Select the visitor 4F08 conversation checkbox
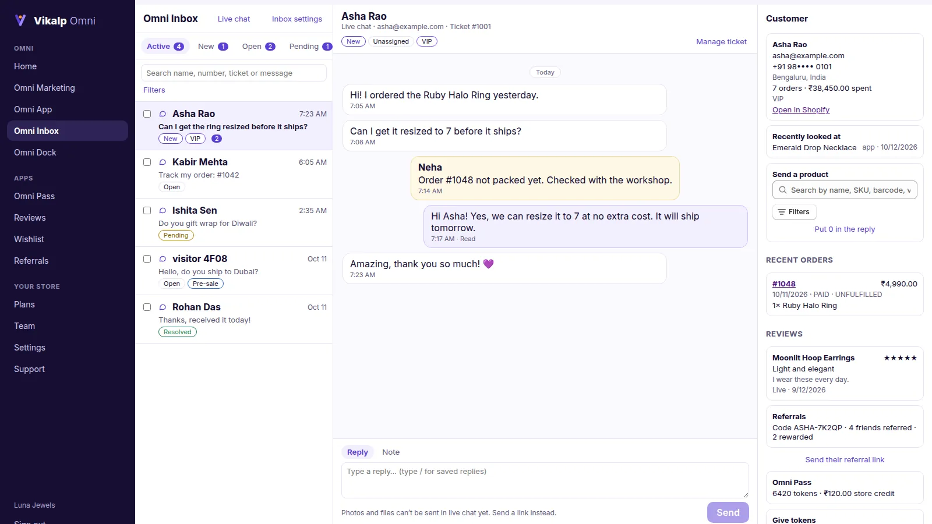The width and height of the screenshot is (932, 524). 147,259
